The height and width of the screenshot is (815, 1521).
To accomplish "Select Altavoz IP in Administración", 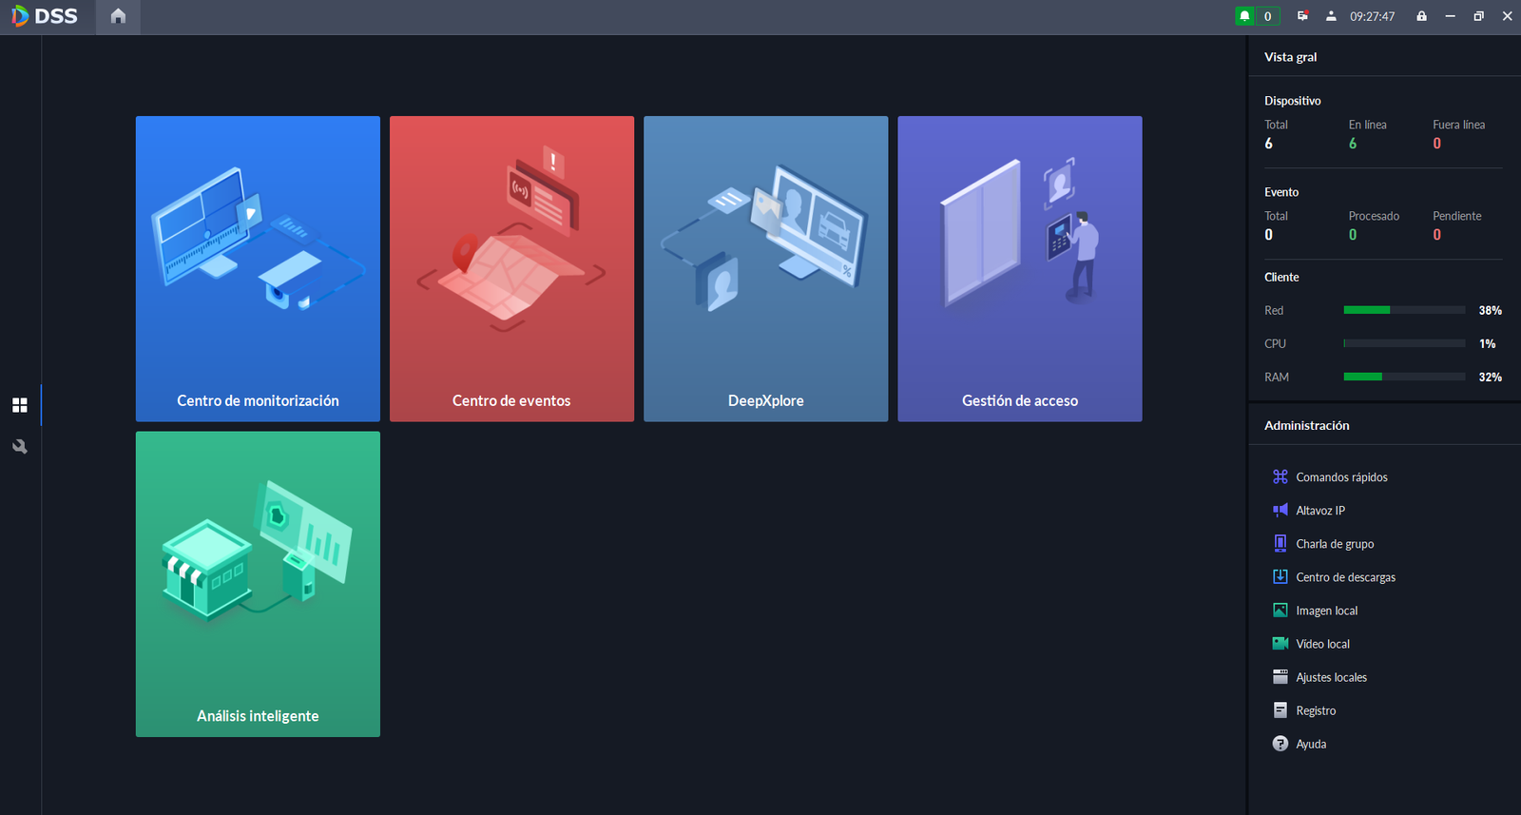I will click(1319, 511).
